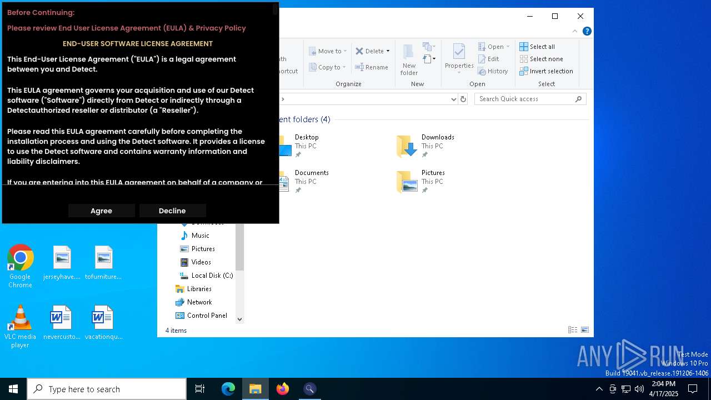711x400 pixels.
Task: Click the Refresh button beside address bar
Action: pos(463,99)
